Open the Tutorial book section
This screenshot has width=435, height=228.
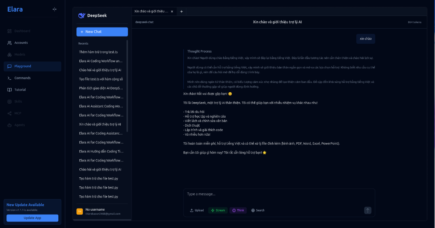point(20,90)
